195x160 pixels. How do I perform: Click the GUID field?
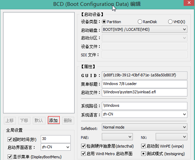pyautogui.click(x=145, y=75)
